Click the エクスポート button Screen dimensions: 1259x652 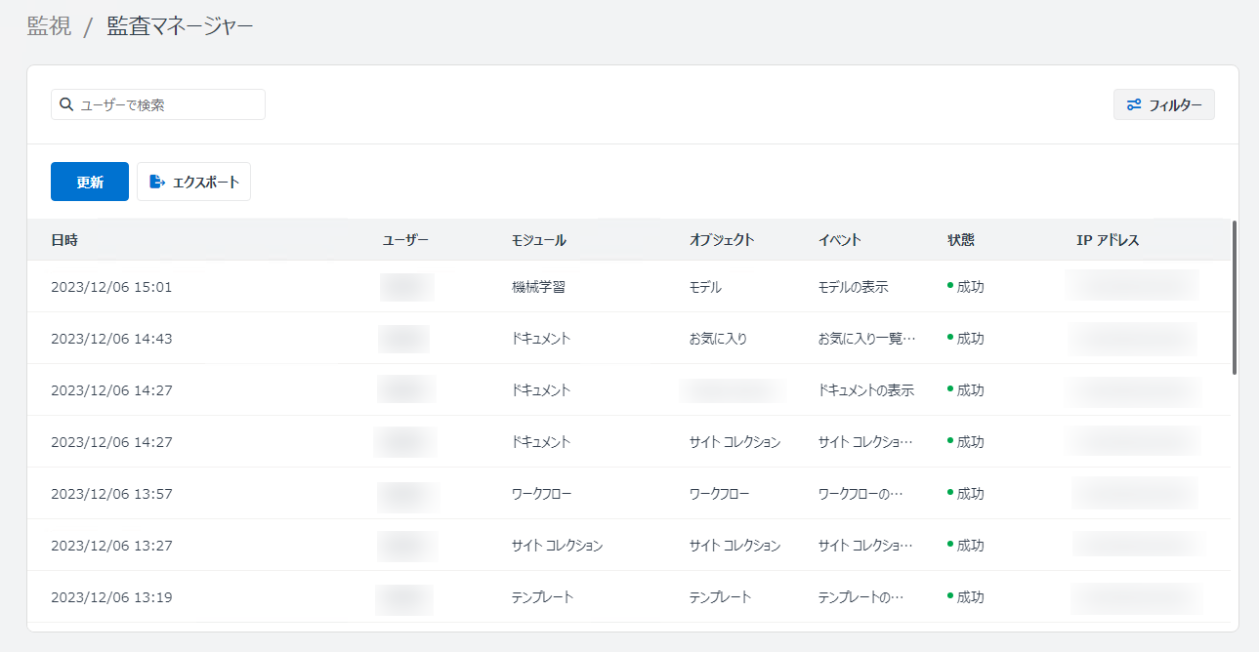(193, 181)
